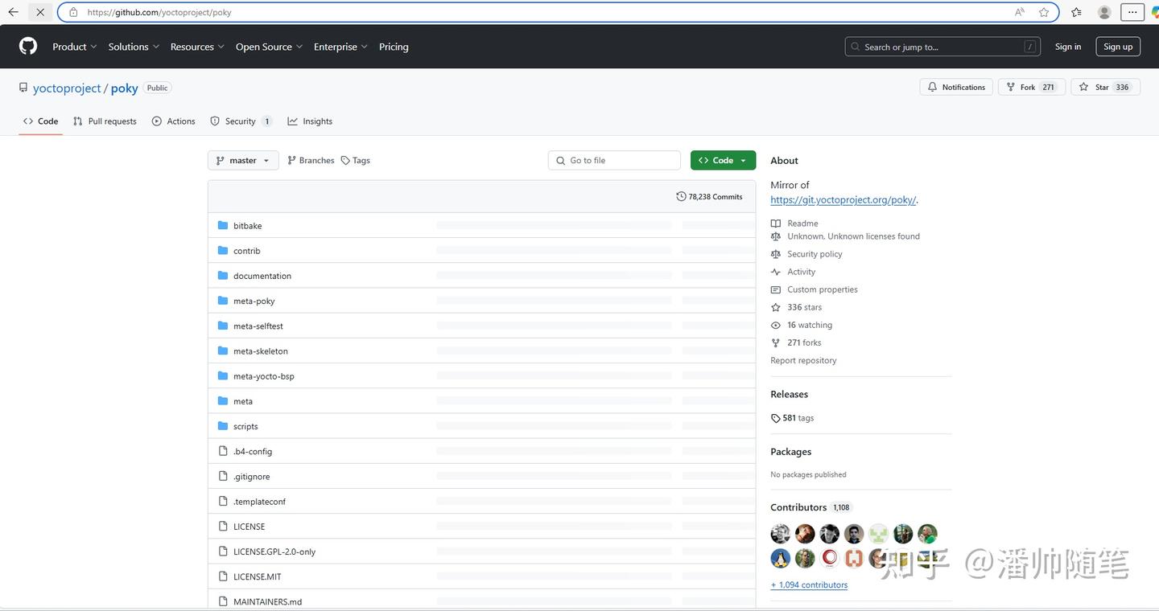The width and height of the screenshot is (1159, 611).
Task: Open browser profile avatar icon
Action: pos(1104,12)
